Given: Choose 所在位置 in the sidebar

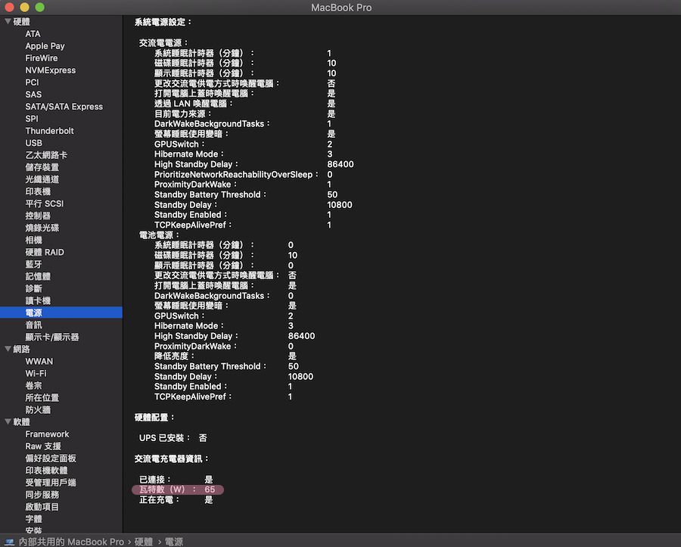Looking at the screenshot, I should (x=42, y=398).
